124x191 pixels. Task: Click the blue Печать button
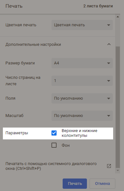tap(75, 184)
